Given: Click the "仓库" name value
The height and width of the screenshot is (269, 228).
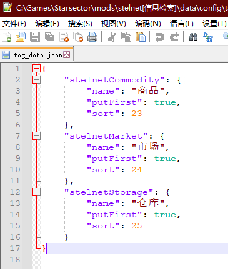Looking at the screenshot, I should [x=148, y=203].
